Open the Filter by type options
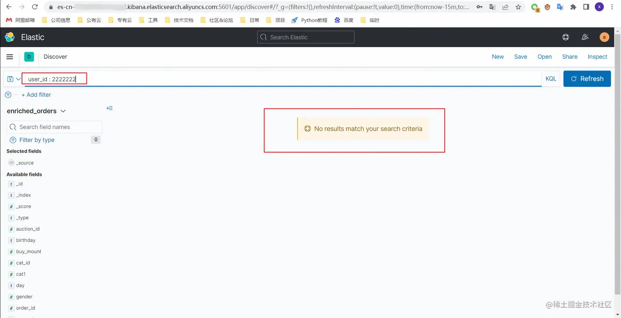 [37, 140]
